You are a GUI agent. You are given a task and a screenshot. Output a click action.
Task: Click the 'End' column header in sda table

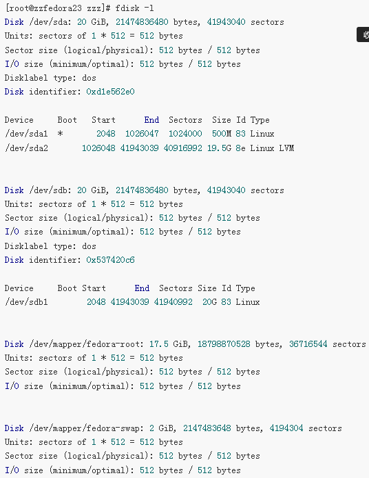pos(151,120)
